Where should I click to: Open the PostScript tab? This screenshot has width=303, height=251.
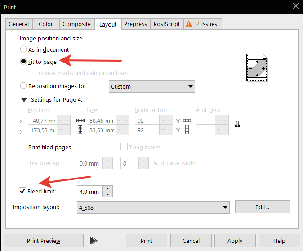click(x=167, y=24)
